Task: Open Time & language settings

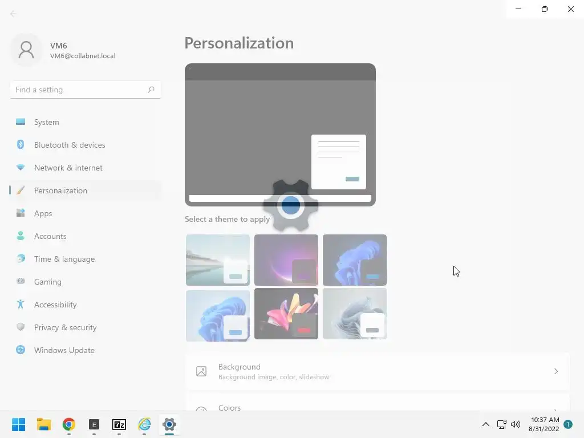Action: click(x=86, y=259)
